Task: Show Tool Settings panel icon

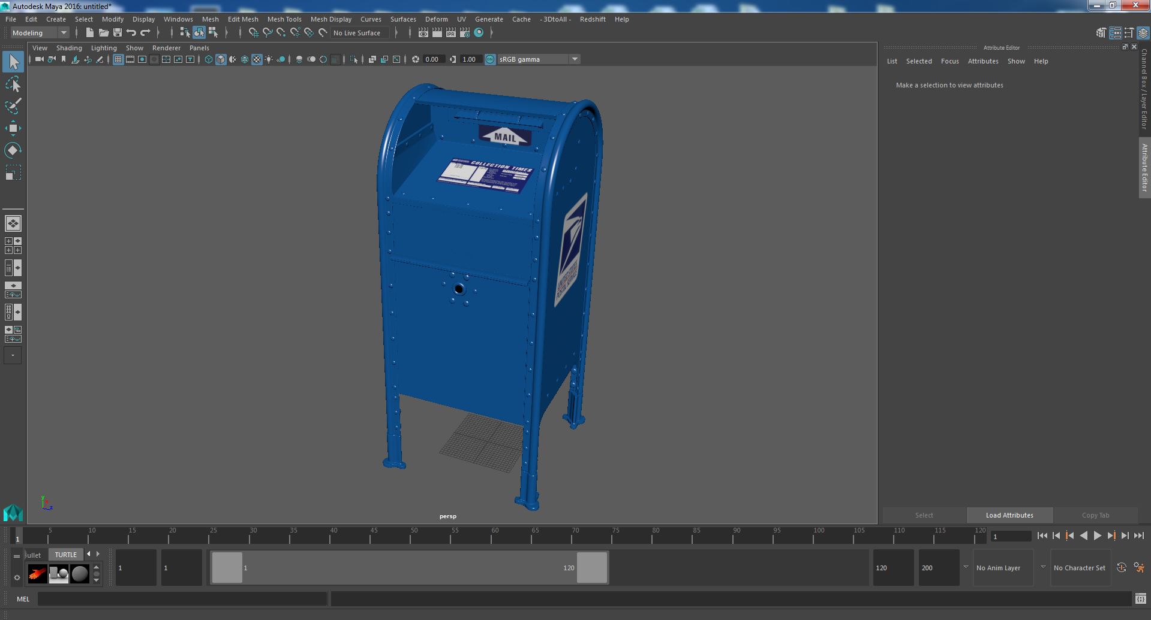Action: 1129,33
